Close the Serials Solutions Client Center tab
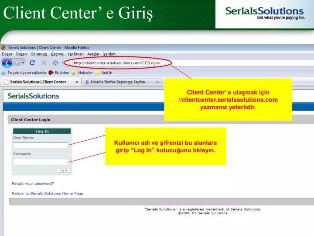 point(77,82)
